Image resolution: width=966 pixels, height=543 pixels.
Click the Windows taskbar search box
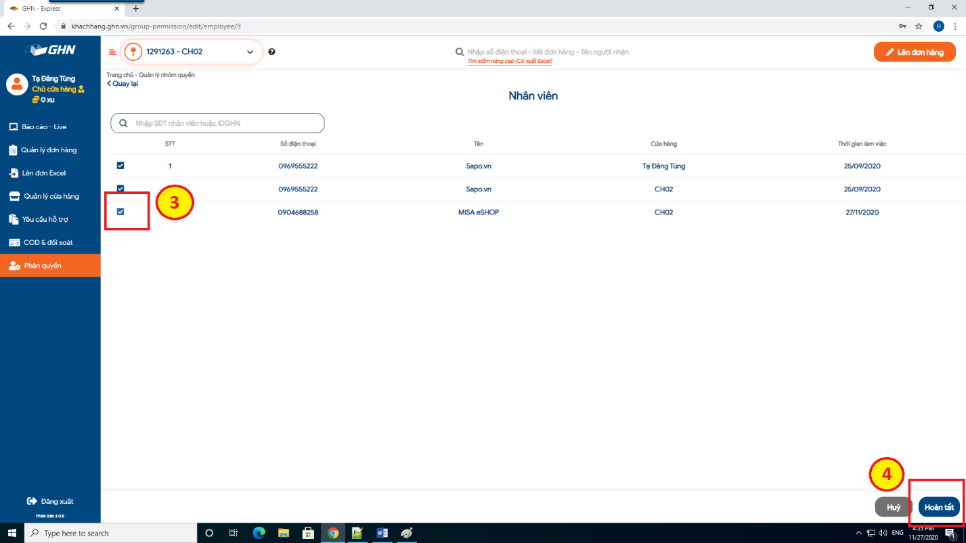pyautogui.click(x=109, y=533)
